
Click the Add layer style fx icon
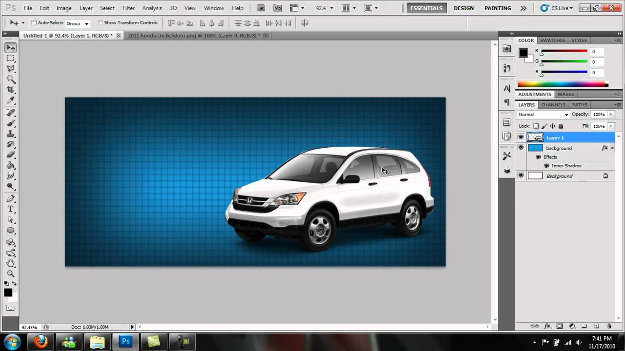pyautogui.click(x=547, y=326)
